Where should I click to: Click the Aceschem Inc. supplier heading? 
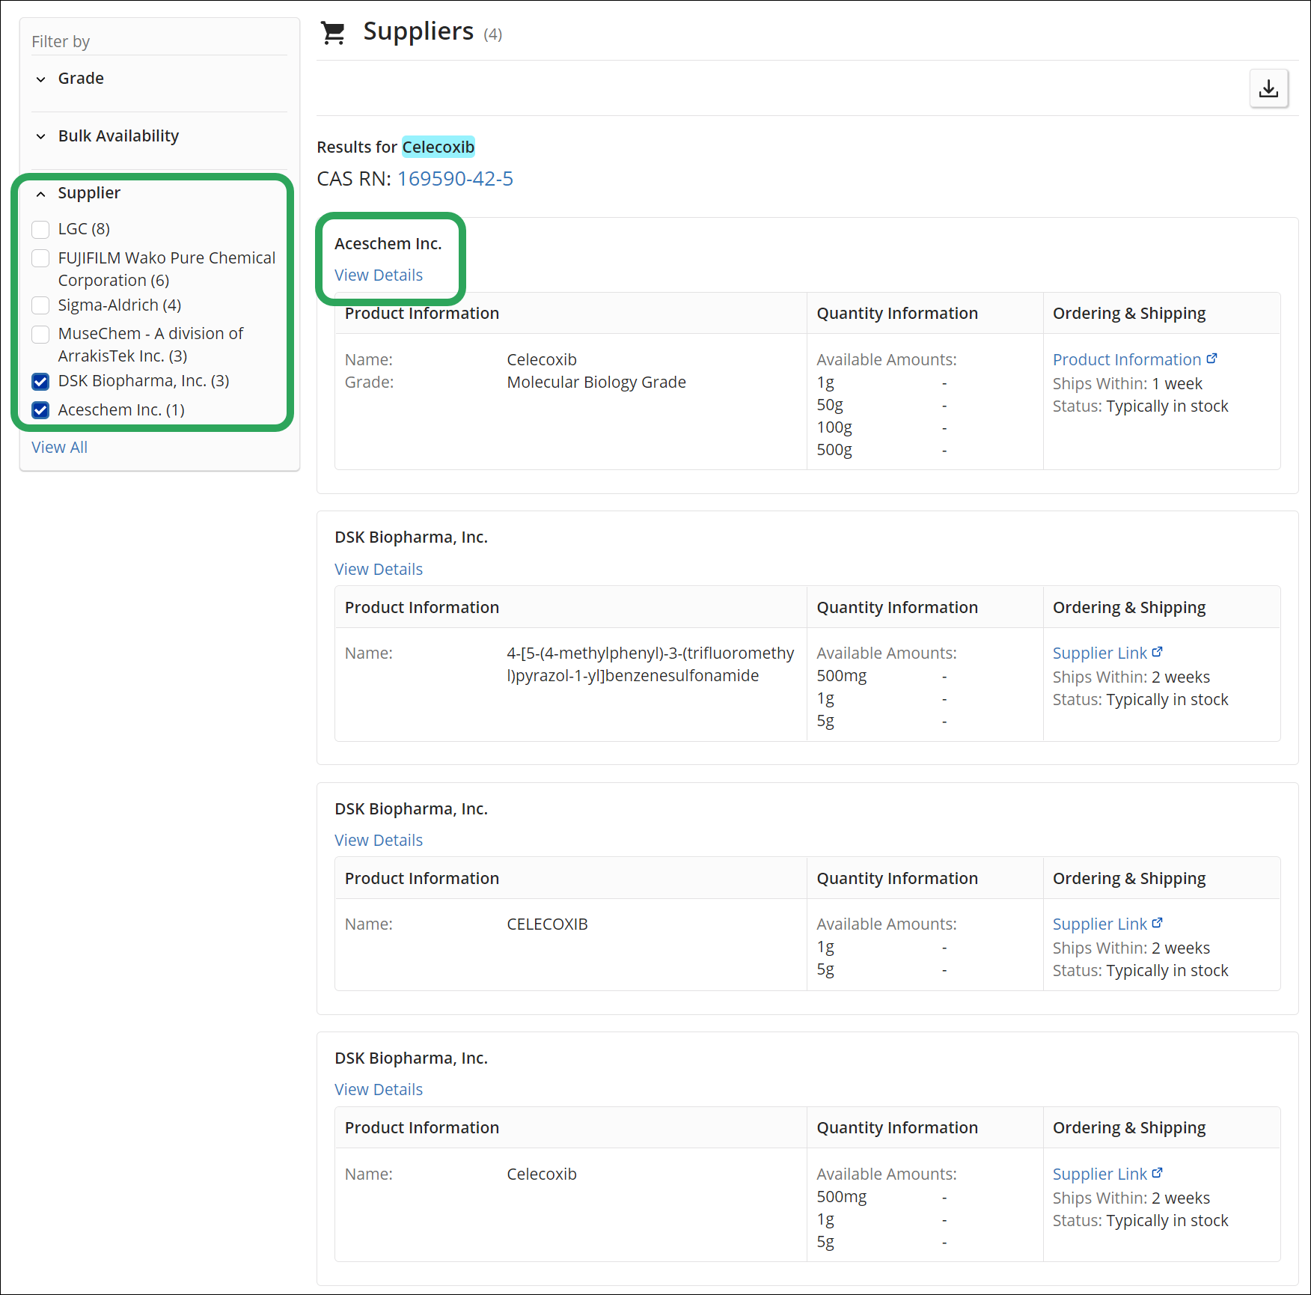(388, 243)
